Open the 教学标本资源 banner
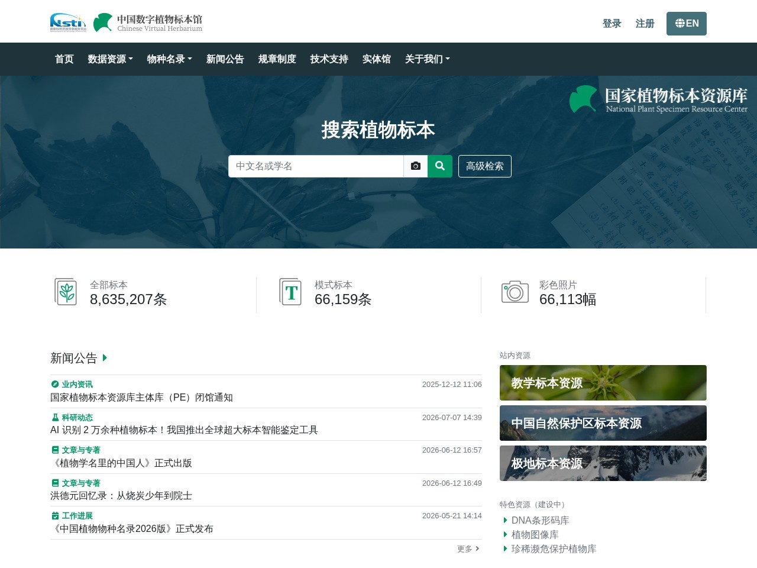 [x=603, y=383]
